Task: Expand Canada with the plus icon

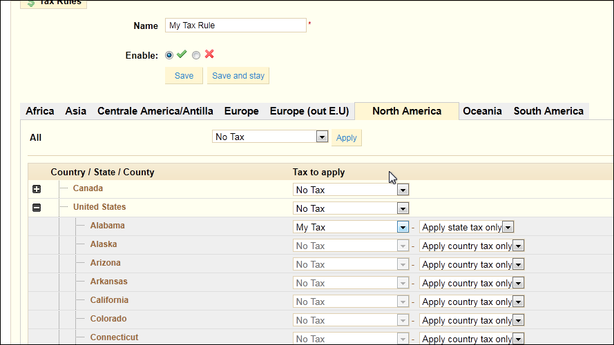Action: [37, 189]
